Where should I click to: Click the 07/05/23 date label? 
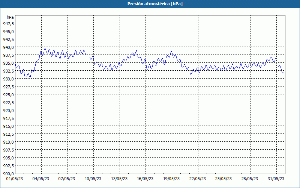pyautogui.click(x=67, y=179)
